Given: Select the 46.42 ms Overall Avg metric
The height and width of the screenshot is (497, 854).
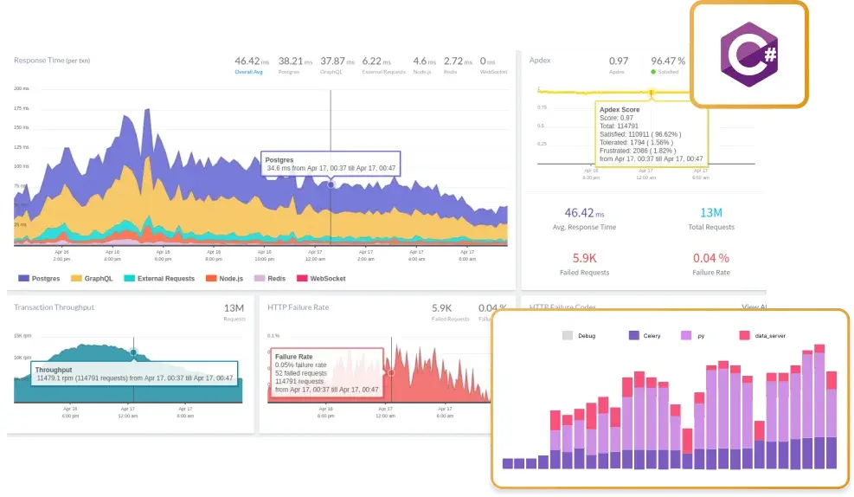Looking at the screenshot, I should point(251,64).
